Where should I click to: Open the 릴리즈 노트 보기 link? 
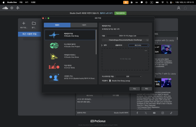pos(106,13)
